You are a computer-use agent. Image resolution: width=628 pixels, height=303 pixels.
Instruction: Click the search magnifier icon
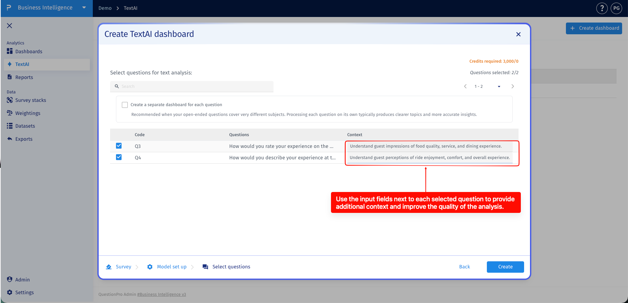(117, 87)
